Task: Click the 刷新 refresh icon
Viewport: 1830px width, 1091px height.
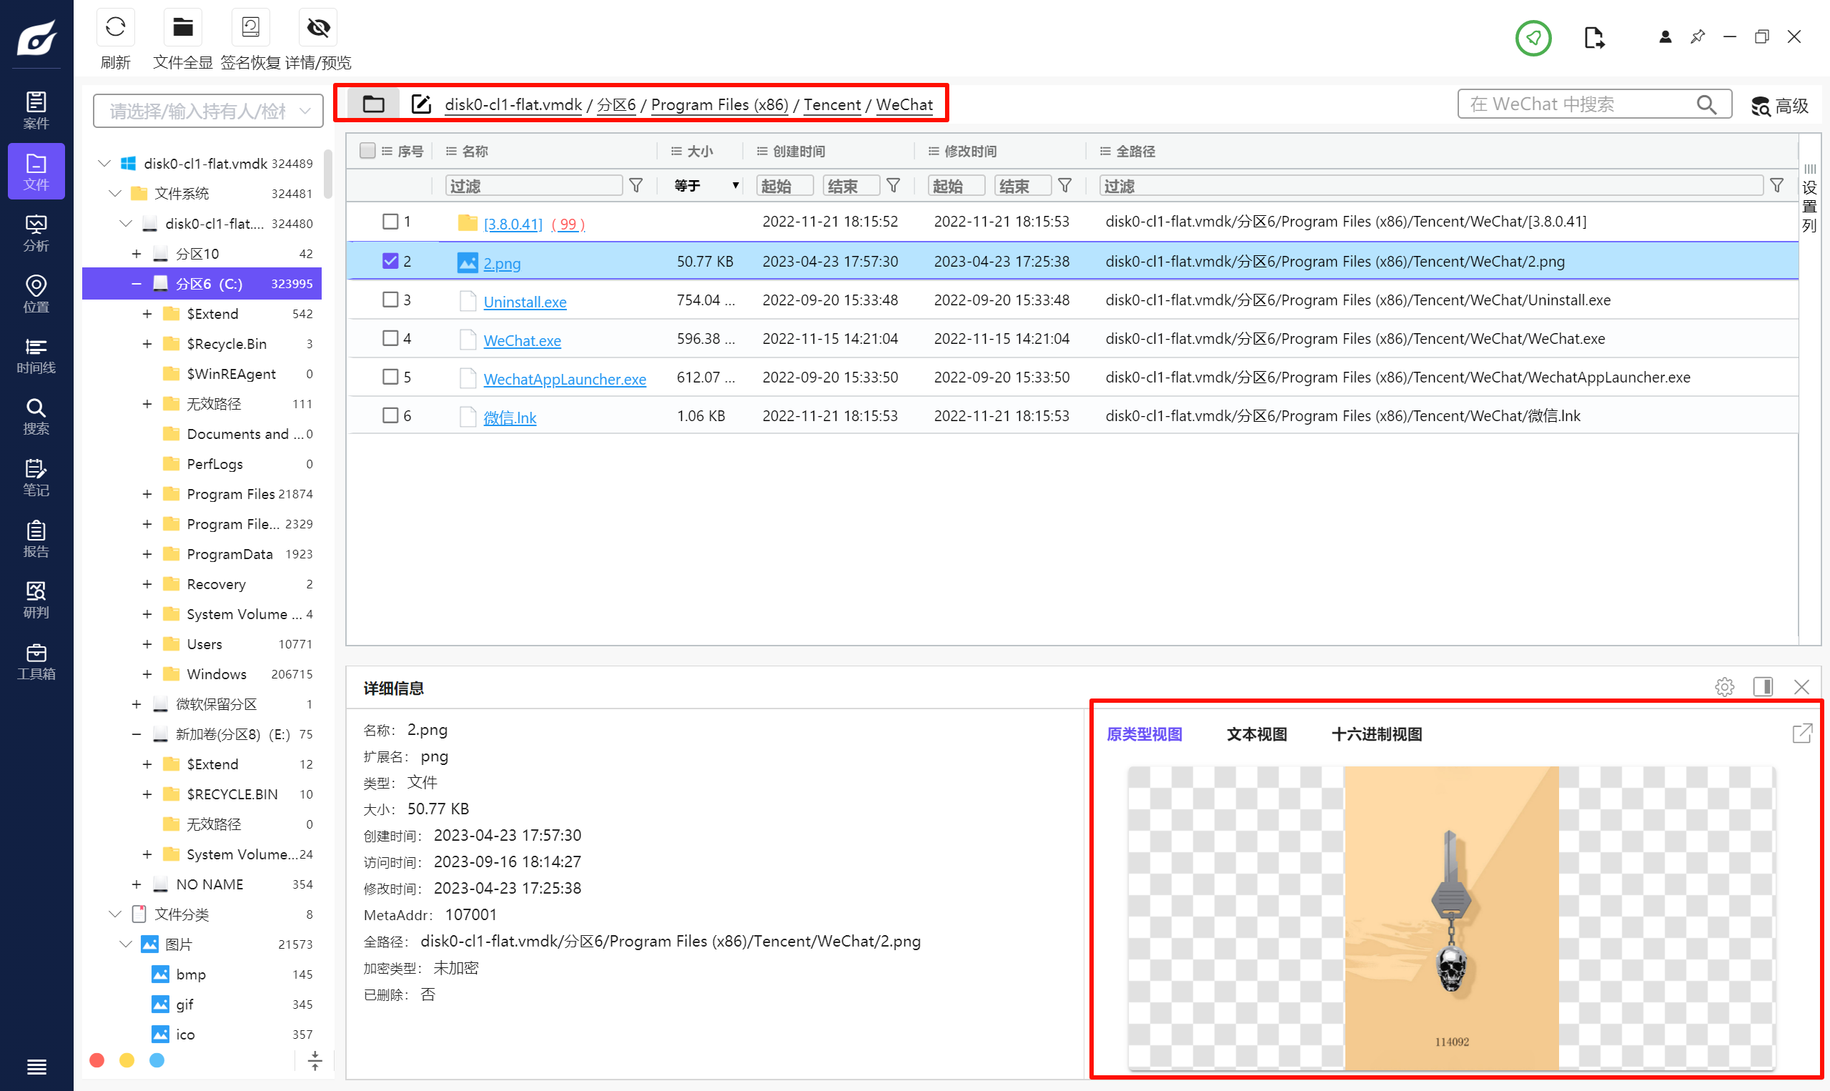Action: coord(115,28)
